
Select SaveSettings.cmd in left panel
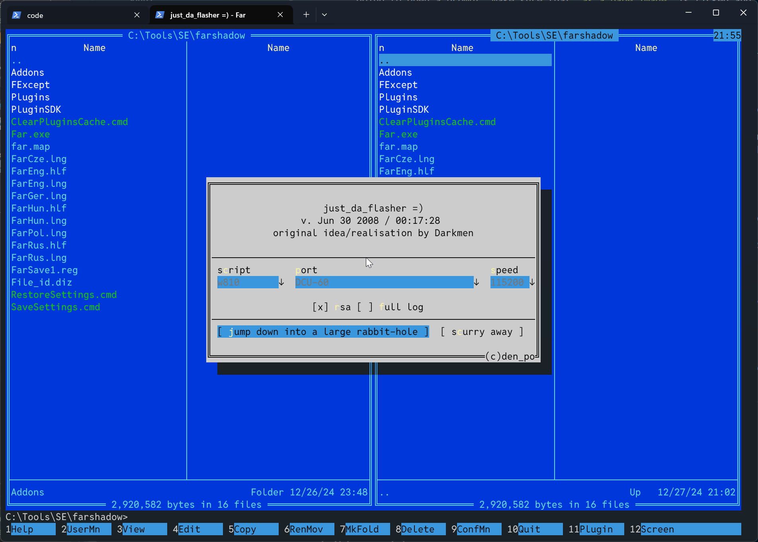pyautogui.click(x=56, y=307)
